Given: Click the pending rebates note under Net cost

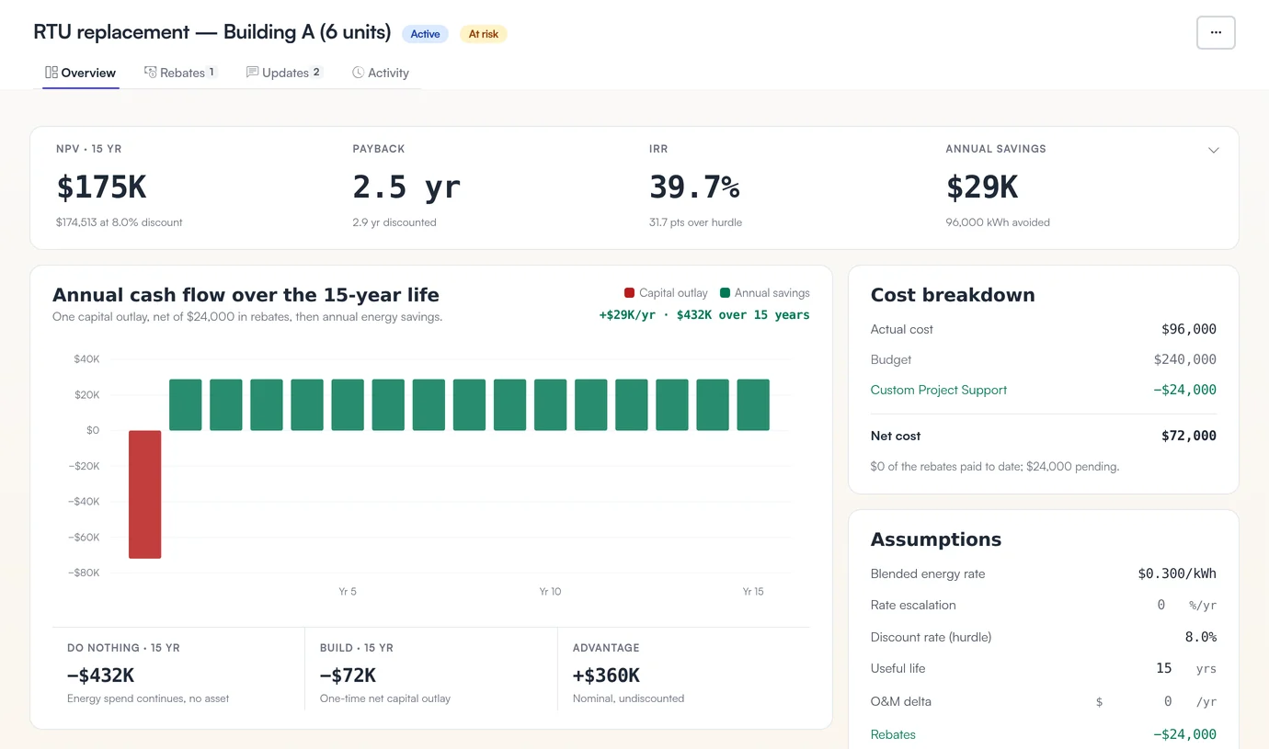Looking at the screenshot, I should tap(995, 466).
